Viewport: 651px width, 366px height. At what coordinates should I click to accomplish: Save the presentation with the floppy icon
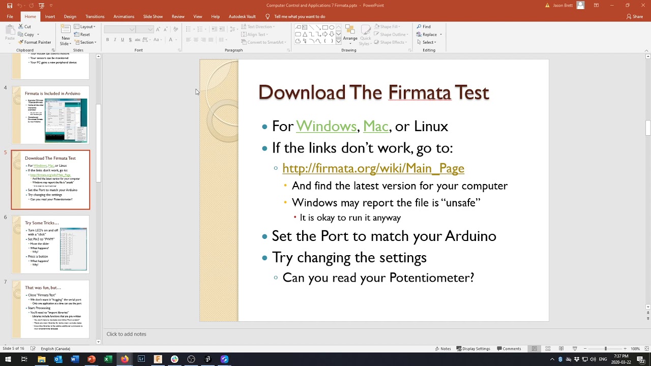10,5
